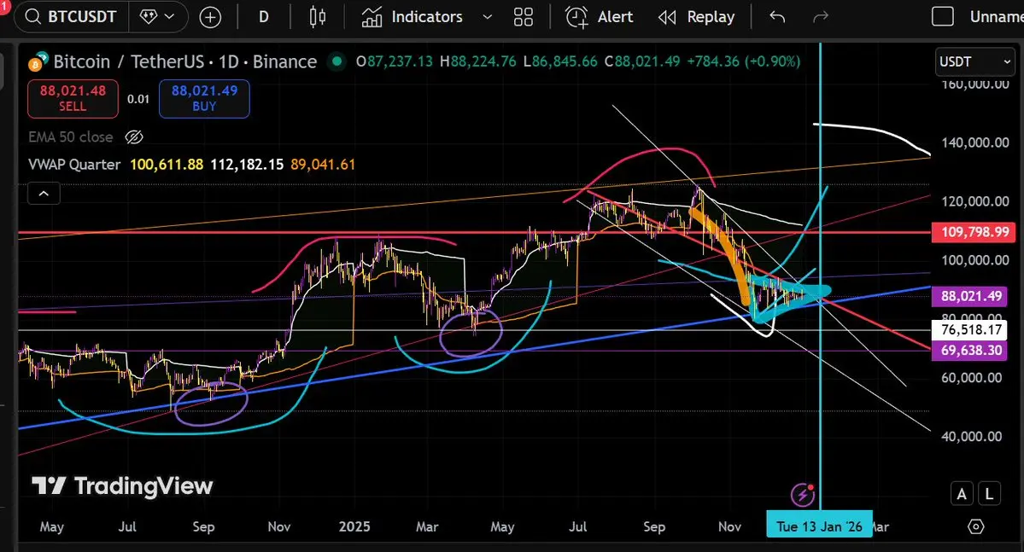Open the diamond plan dropdown
The image size is (1024, 552).
click(x=158, y=16)
